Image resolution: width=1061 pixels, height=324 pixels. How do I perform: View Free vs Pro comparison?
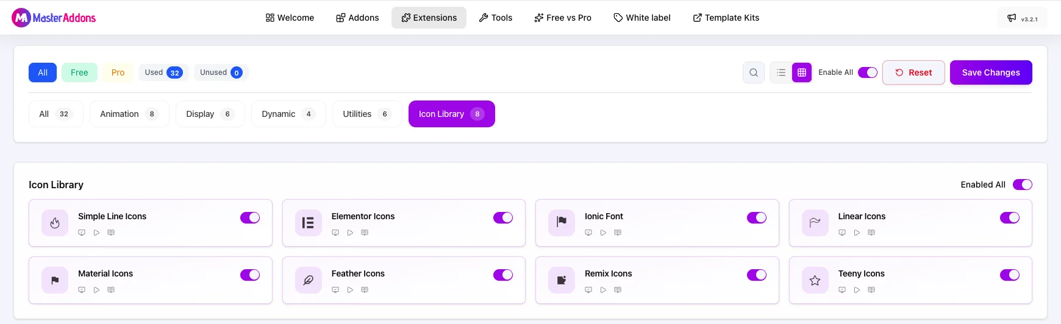tap(562, 18)
